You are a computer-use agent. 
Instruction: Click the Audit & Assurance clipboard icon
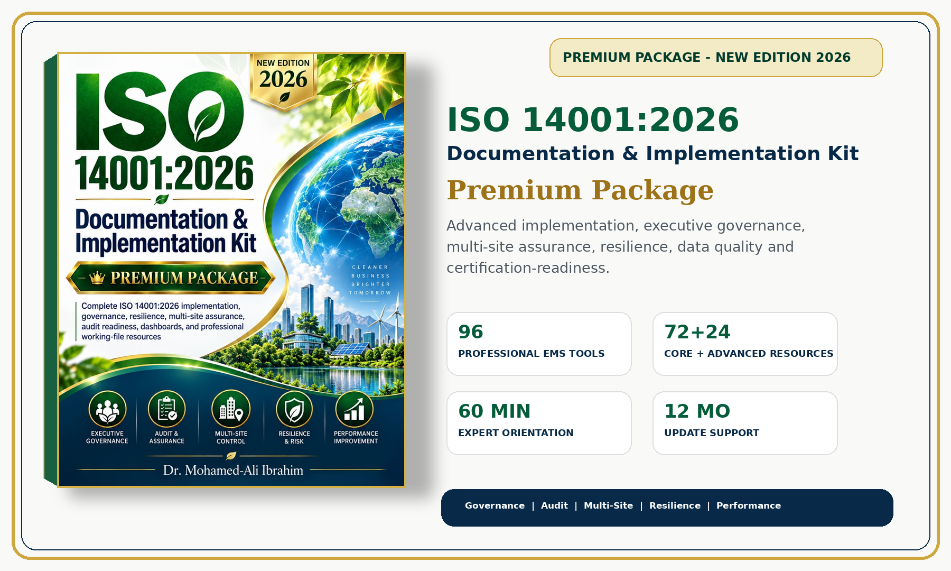click(167, 409)
